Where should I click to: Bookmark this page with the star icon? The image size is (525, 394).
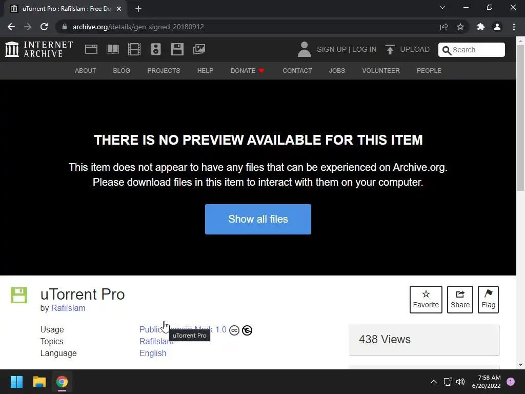coord(460,27)
